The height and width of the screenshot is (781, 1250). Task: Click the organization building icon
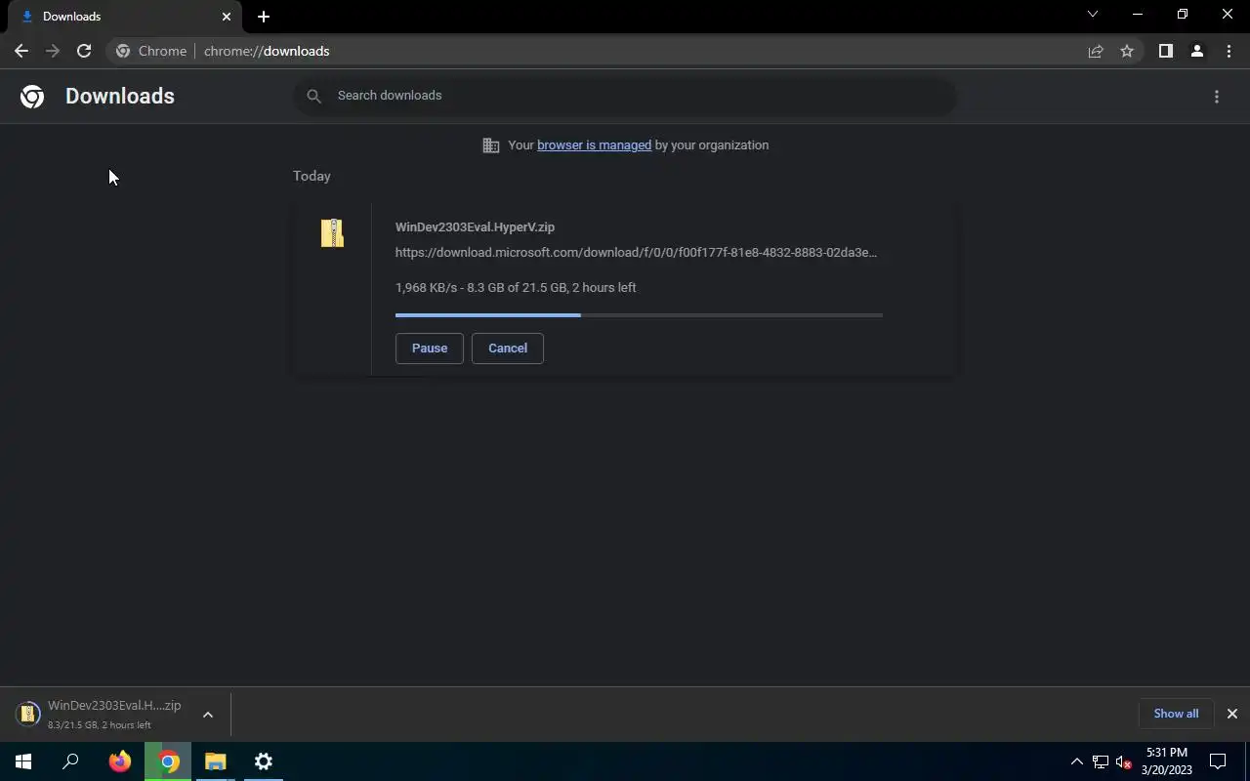[491, 145]
